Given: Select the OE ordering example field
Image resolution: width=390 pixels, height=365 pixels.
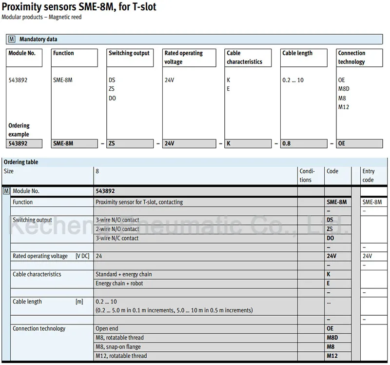Looking at the screenshot, I should tap(359, 143).
